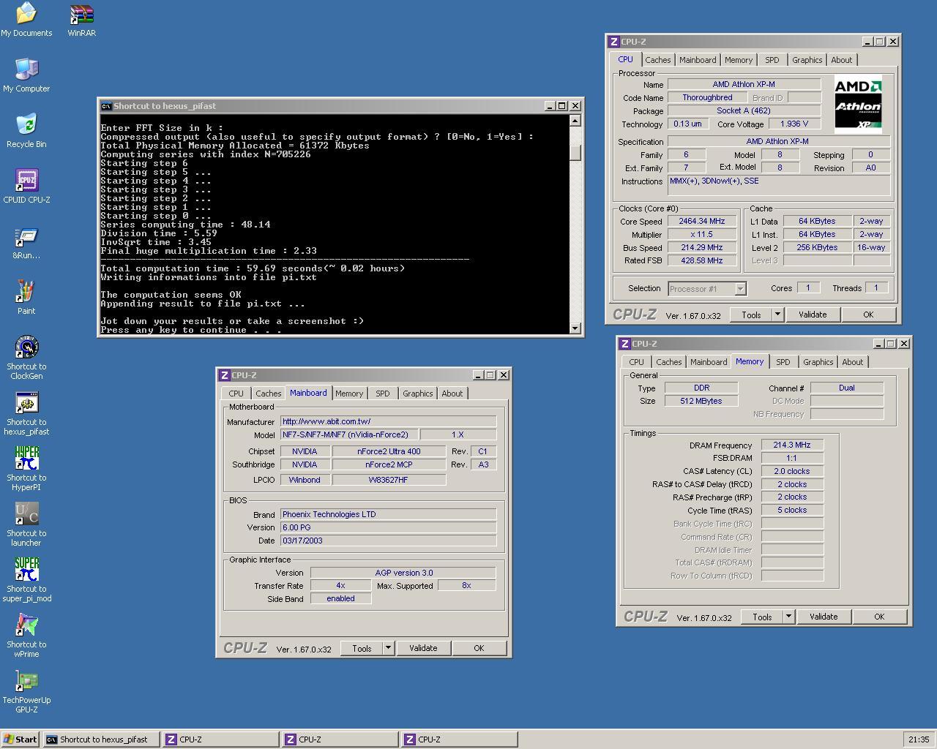
Task: Activate first CPU-Z taskbar button
Action: (220, 739)
